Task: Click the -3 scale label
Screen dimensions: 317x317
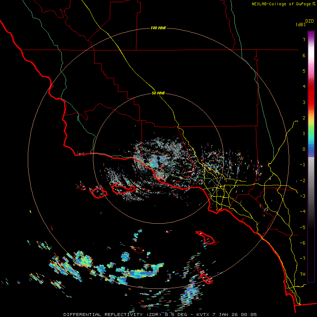Action: pos(303,196)
